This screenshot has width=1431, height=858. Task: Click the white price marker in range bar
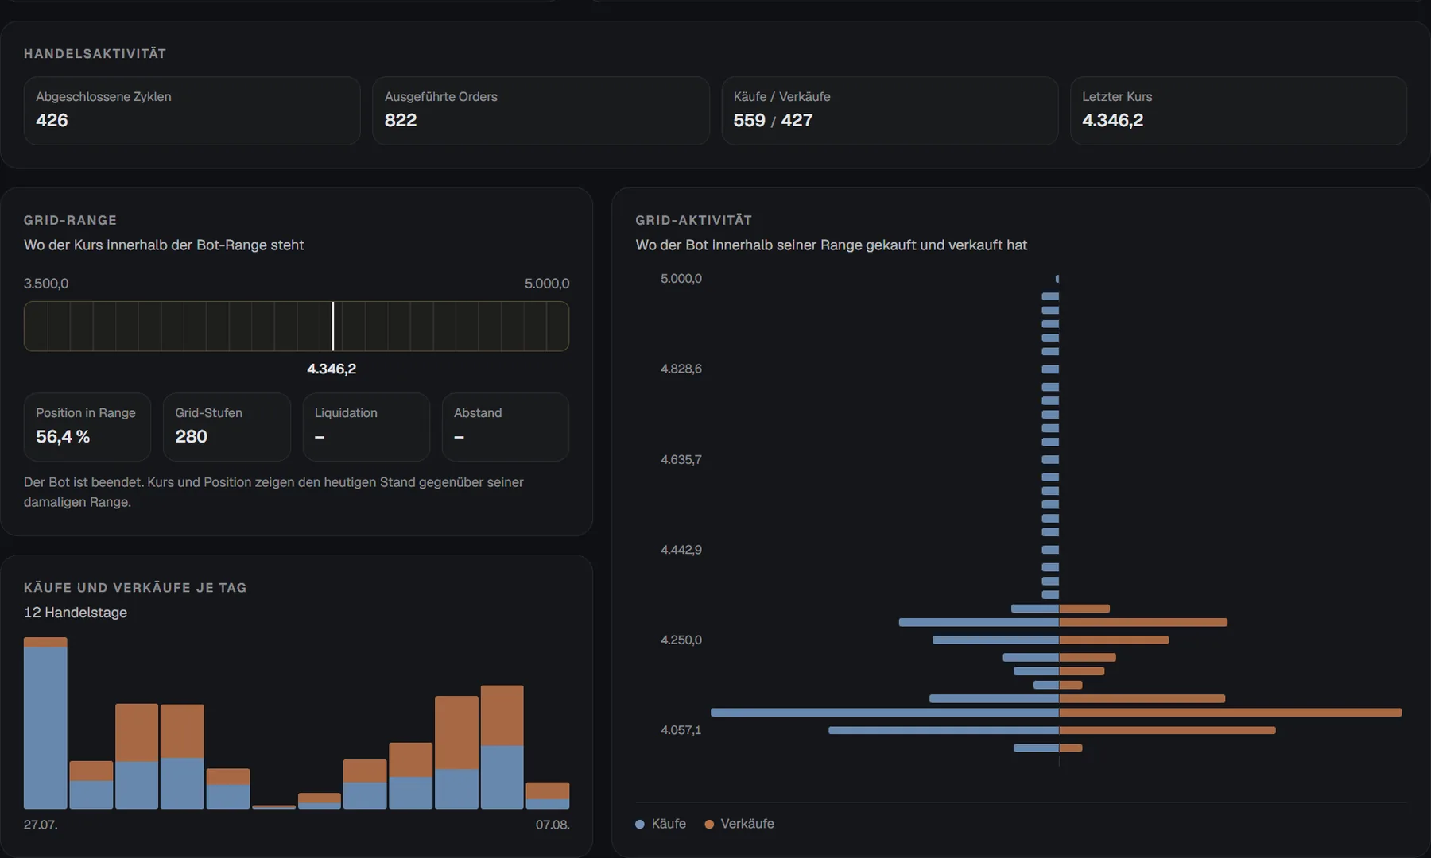pyautogui.click(x=332, y=326)
